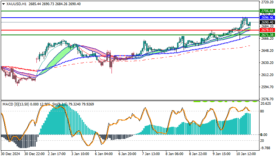The height and width of the screenshot is (158, 276).
Task: Select the upper green horizontal line at 2706.68
Action: pyautogui.click(x=130, y=11)
